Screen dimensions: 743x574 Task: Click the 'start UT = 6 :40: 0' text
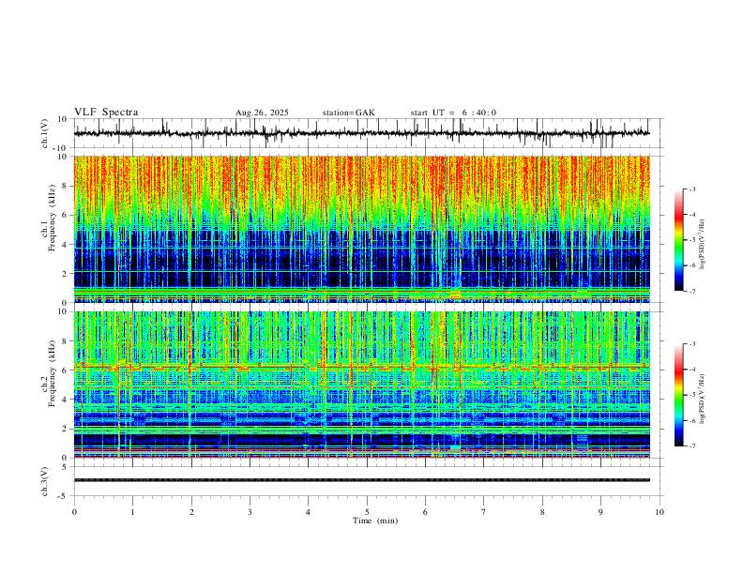click(x=453, y=113)
